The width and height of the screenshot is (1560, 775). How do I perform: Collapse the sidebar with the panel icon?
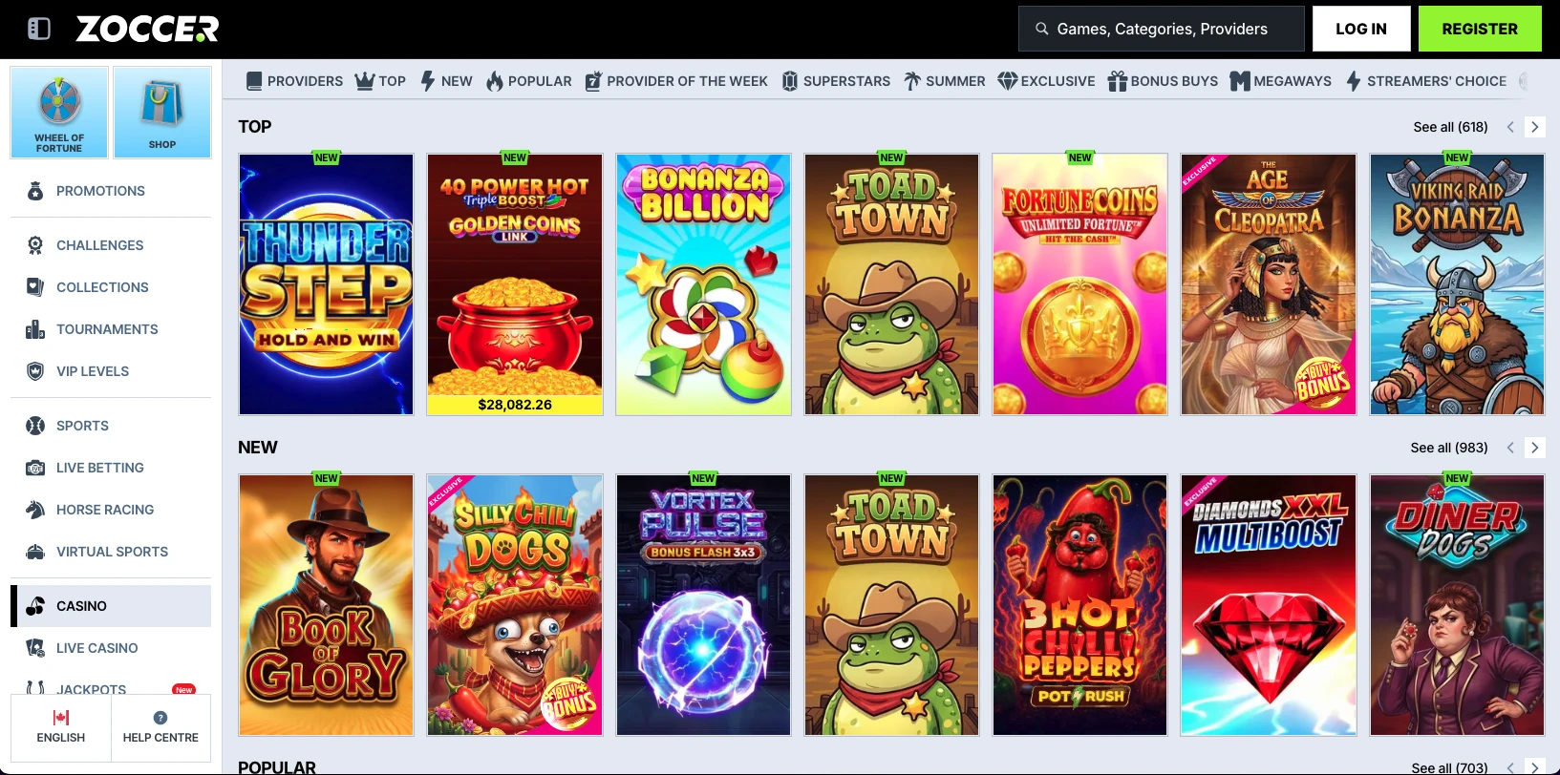tap(39, 29)
